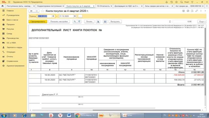The height and width of the screenshot is (118, 209).
Task: Open calendar for start date field
Action: click(53, 16)
